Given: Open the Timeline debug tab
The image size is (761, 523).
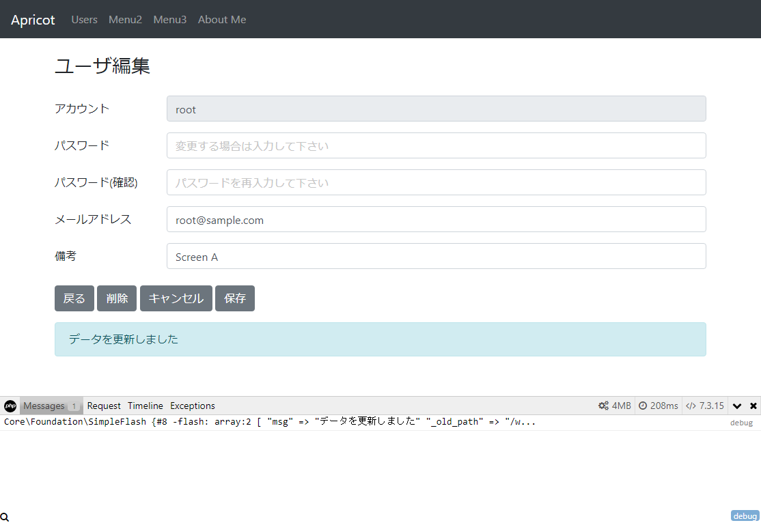Looking at the screenshot, I should 146,406.
